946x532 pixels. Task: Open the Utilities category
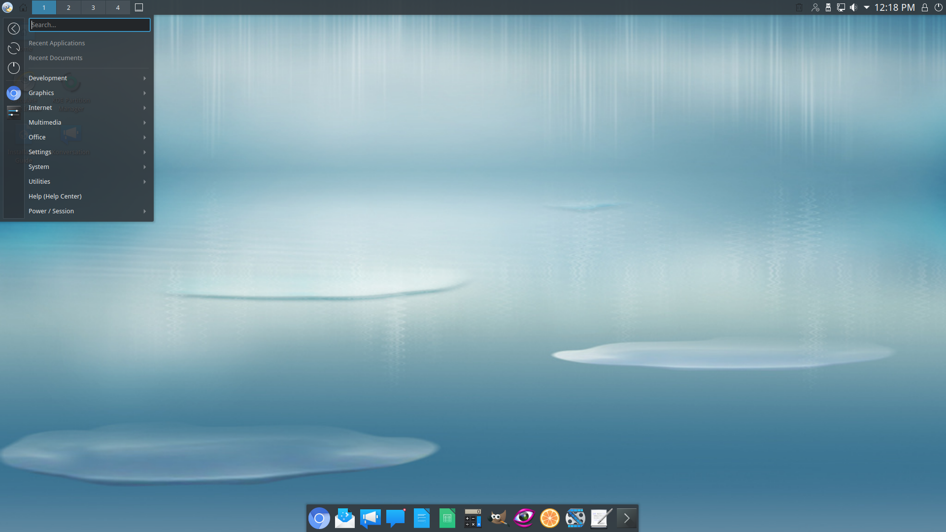coord(88,182)
